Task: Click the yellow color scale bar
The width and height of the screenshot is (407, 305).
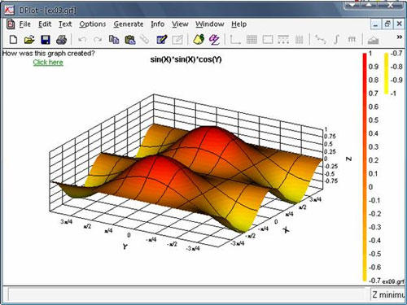Action: 386,73
